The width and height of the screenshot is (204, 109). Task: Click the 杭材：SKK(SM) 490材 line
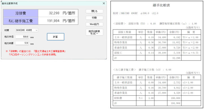click(x=136, y=13)
